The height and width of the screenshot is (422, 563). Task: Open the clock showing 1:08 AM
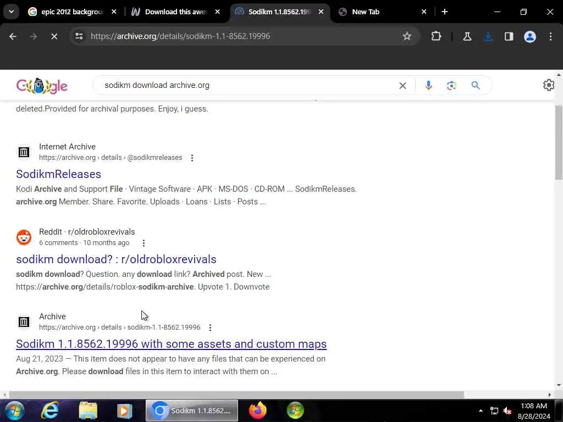[x=533, y=411]
